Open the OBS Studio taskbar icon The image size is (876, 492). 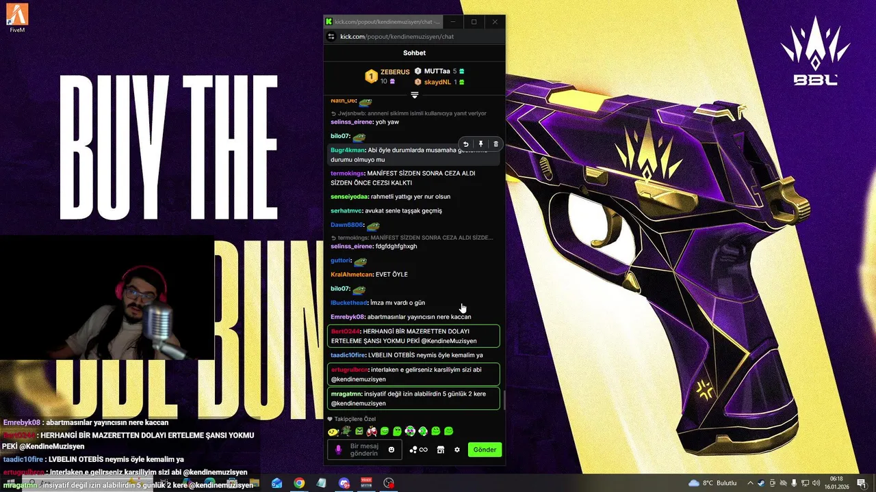389,483
